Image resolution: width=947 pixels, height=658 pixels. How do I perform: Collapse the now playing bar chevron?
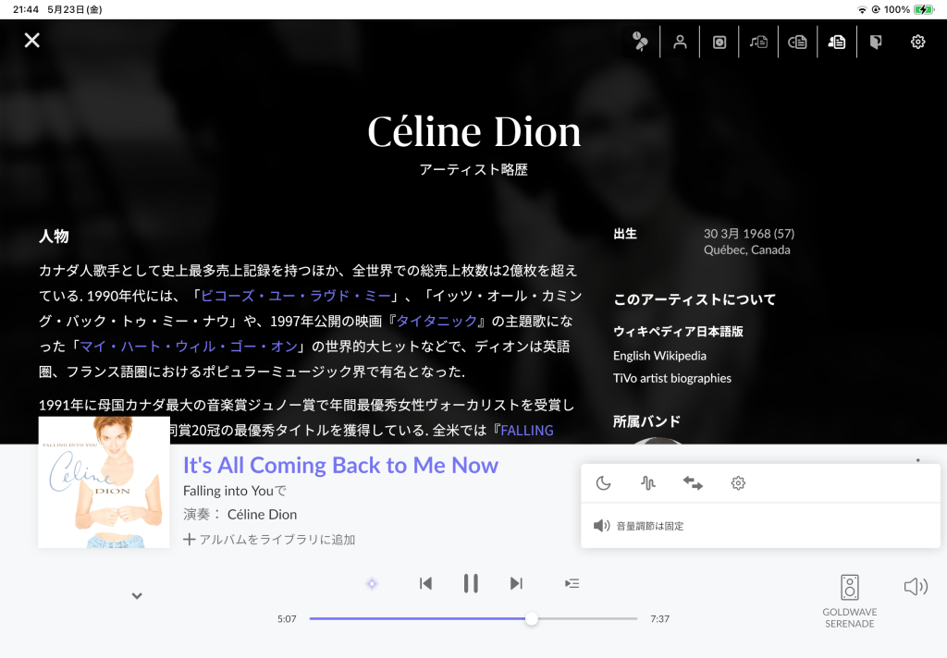pos(137,596)
